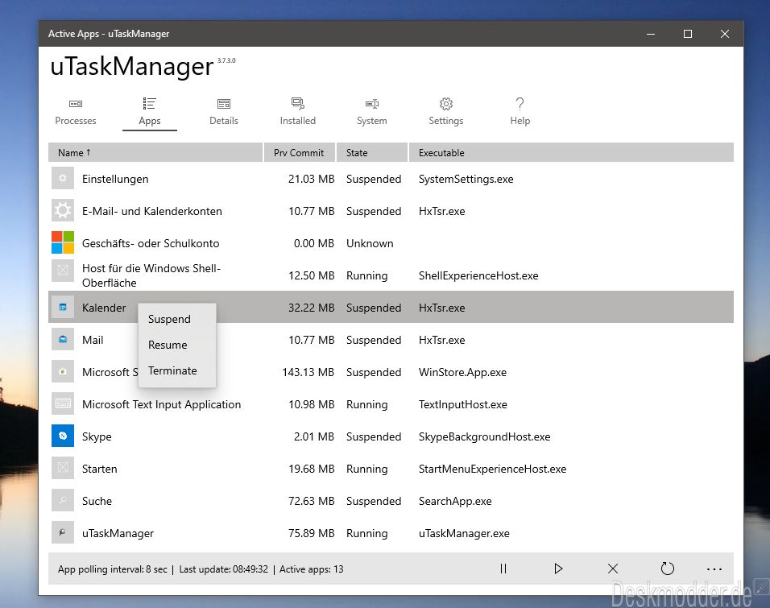Choose Terminate from the context menu
Viewport: 770px width, 608px height.
point(172,370)
